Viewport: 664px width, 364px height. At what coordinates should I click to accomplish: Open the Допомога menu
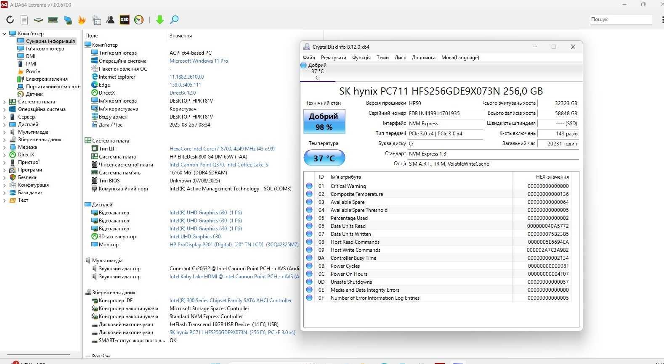pos(423,58)
